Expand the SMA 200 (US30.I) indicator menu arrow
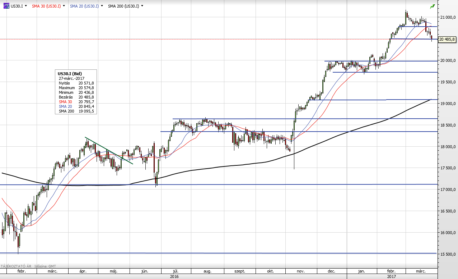This screenshot has height=279, width=458. 142,6
